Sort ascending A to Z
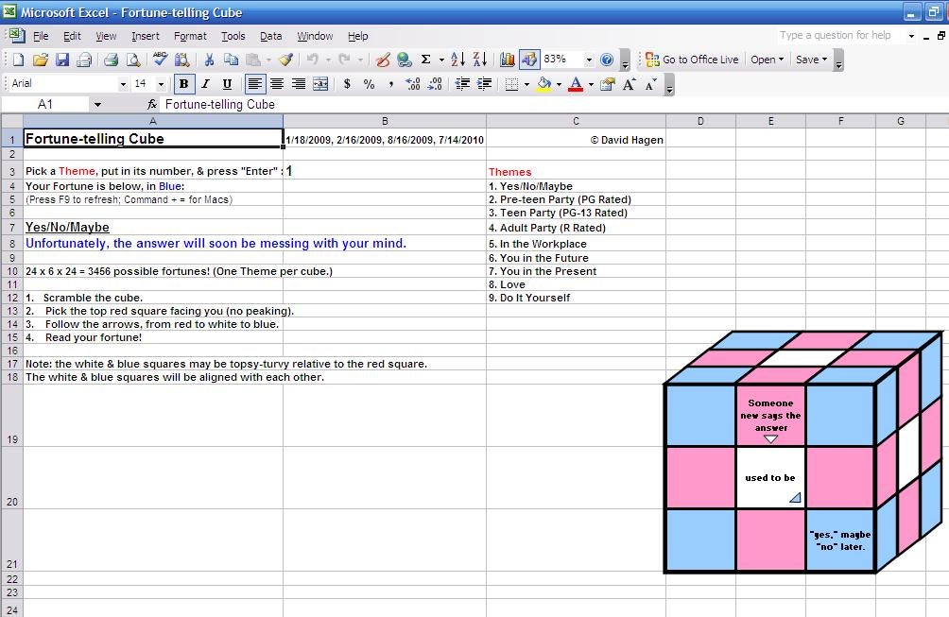Viewport: 949px width, 617px height. [x=457, y=60]
